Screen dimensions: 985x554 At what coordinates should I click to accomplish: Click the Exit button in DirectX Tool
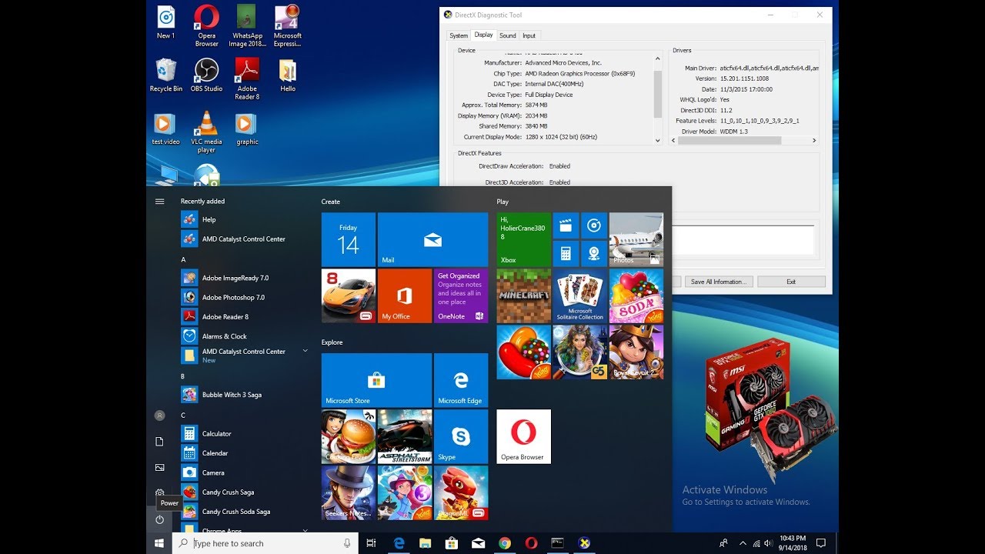[x=791, y=282]
